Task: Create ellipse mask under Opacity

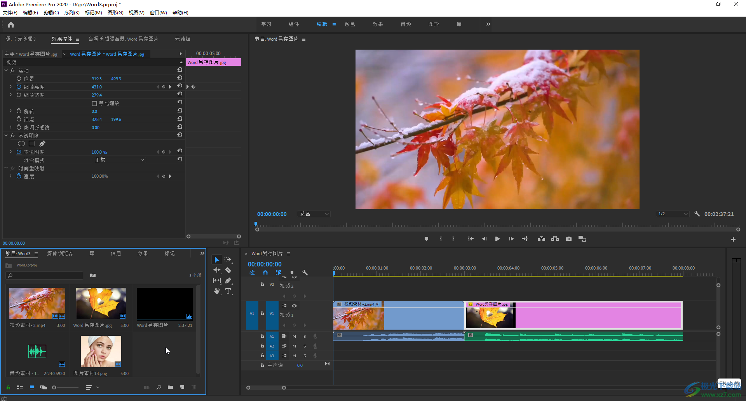Action: click(x=21, y=144)
